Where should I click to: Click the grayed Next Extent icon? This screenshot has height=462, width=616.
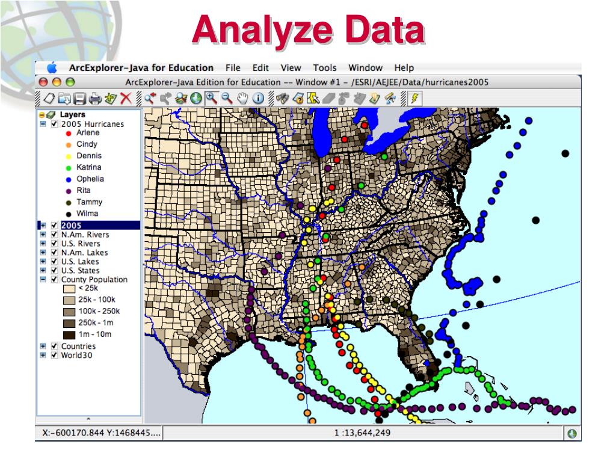165,98
